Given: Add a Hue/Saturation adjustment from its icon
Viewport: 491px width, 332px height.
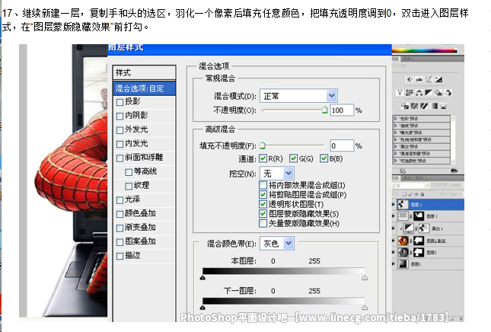Looking at the screenshot, I should [410, 93].
